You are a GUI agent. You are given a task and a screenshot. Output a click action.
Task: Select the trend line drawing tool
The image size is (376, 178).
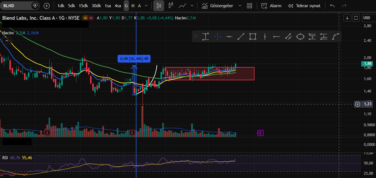[x=241, y=37]
